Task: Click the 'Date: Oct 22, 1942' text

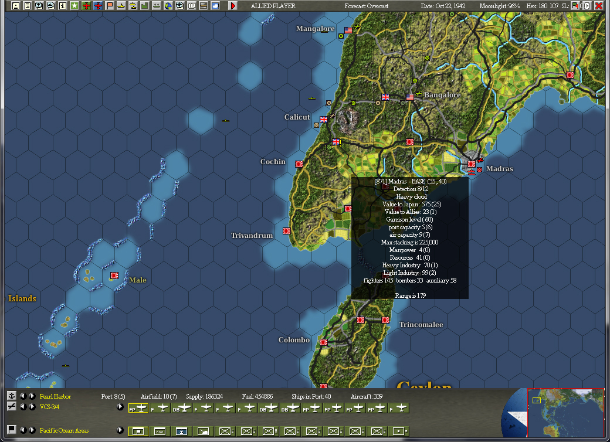Action: (443, 6)
